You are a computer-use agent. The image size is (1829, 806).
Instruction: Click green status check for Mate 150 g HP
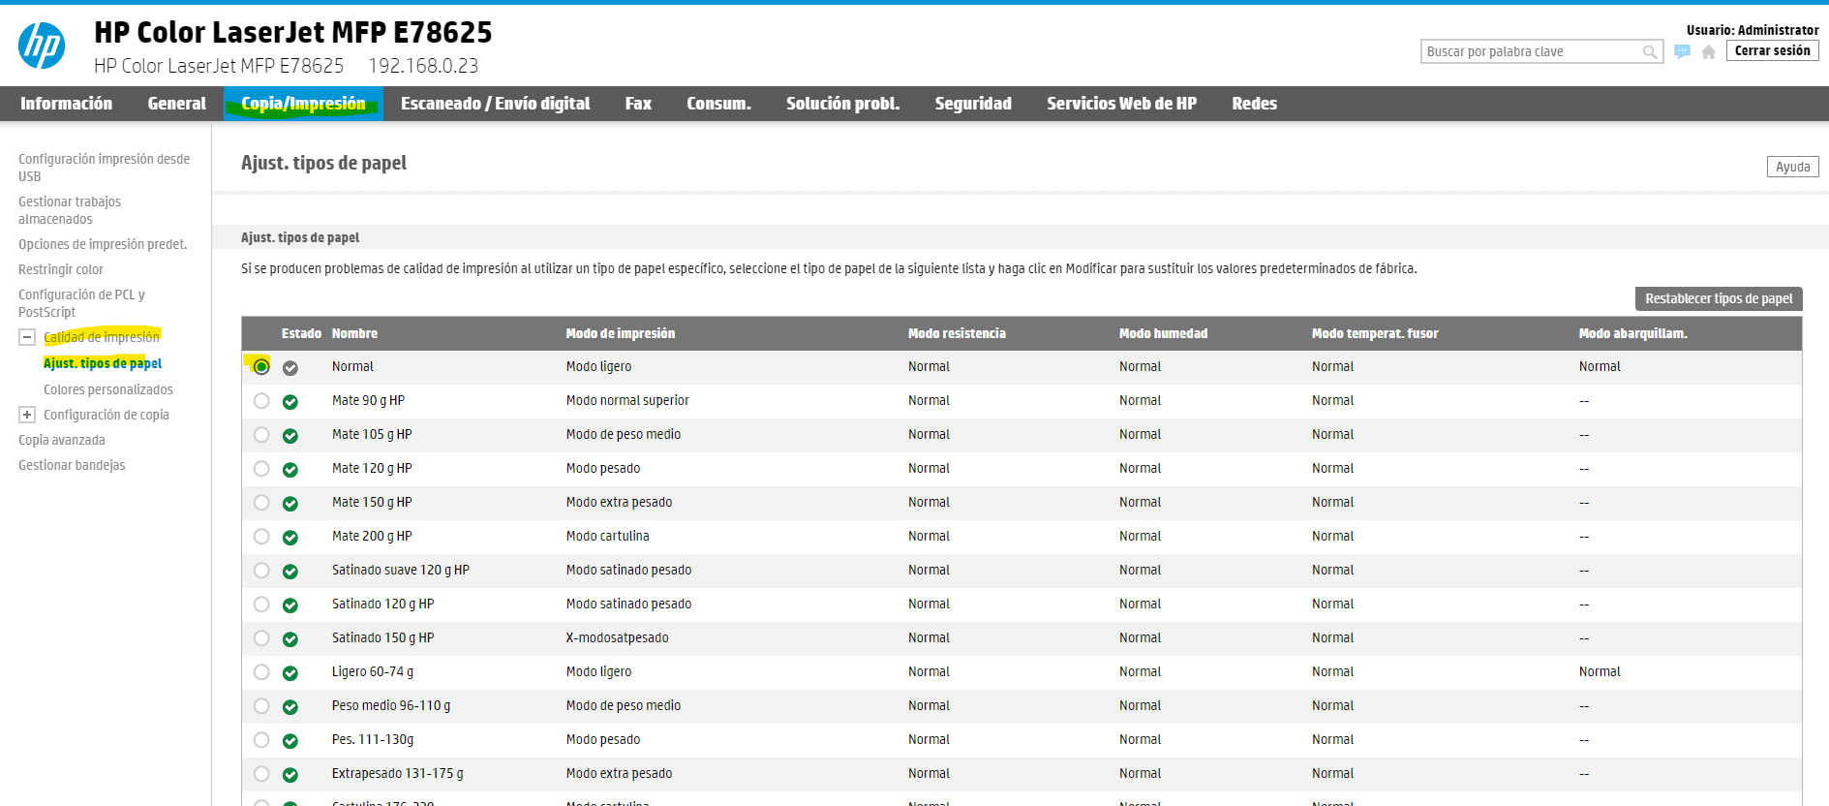(290, 504)
